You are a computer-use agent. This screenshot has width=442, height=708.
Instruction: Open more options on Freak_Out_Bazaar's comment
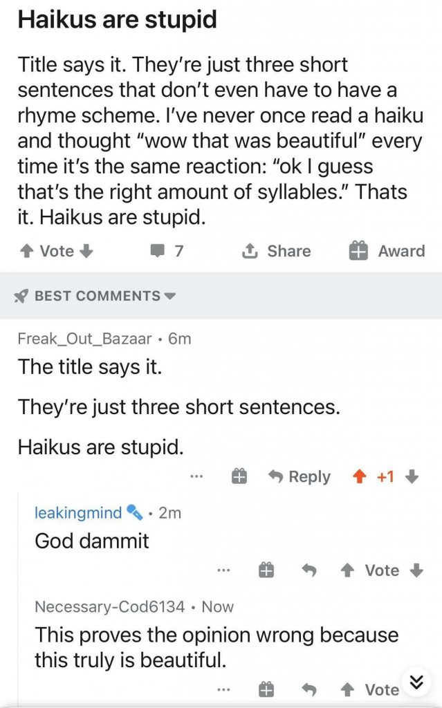pyautogui.click(x=196, y=476)
